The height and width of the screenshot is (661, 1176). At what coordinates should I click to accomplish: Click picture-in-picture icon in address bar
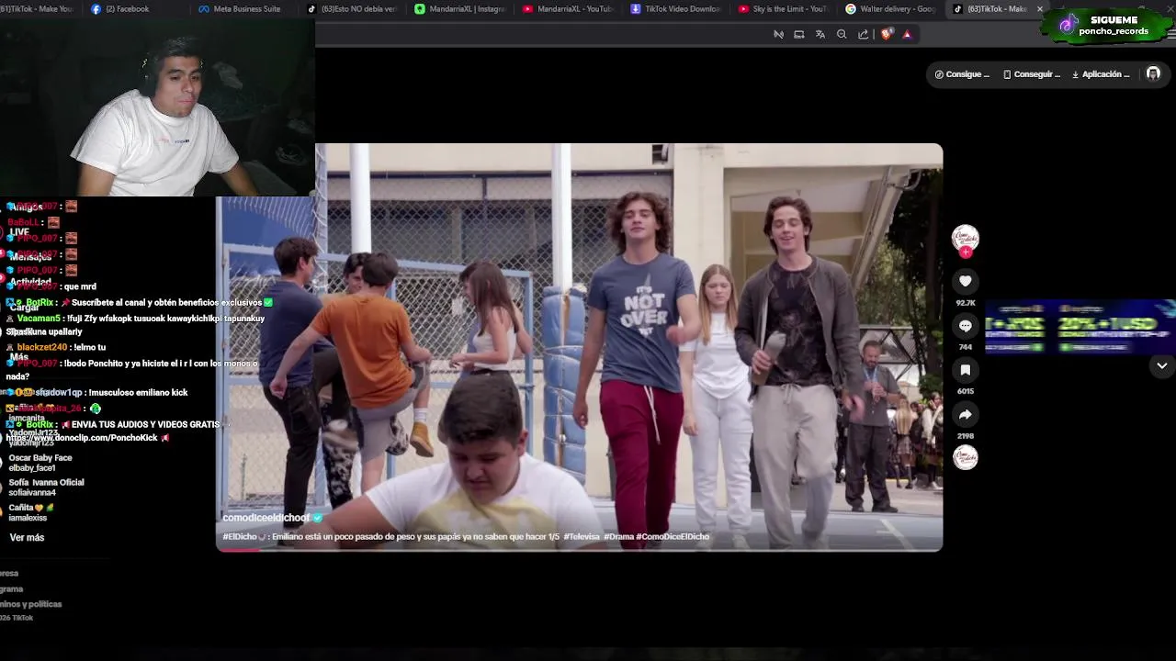pyautogui.click(x=799, y=34)
